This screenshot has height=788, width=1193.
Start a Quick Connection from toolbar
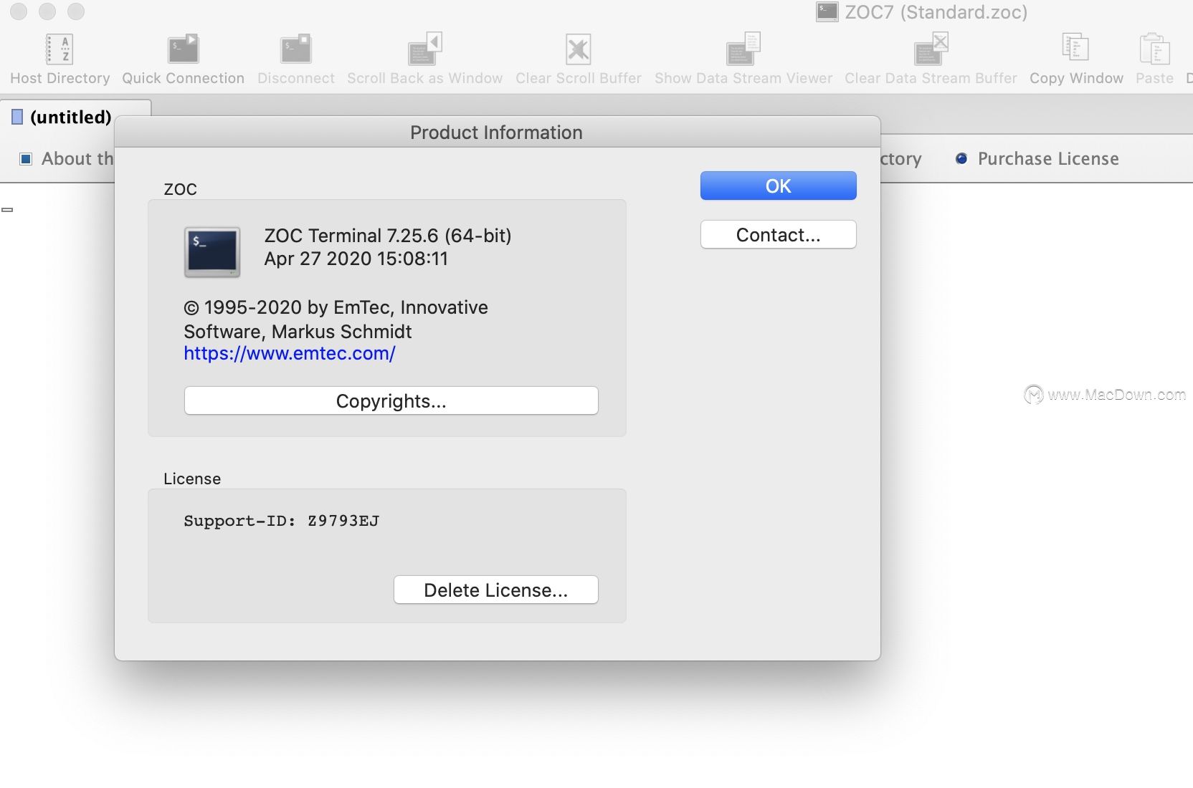click(x=183, y=49)
